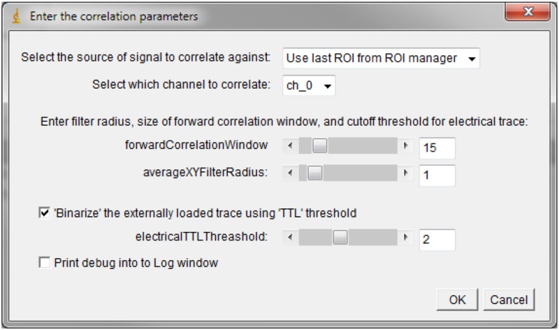Screen dimensions: 559x330
Task: Click left arrow of electricalTTLThreashold slider
Action: click(x=290, y=238)
